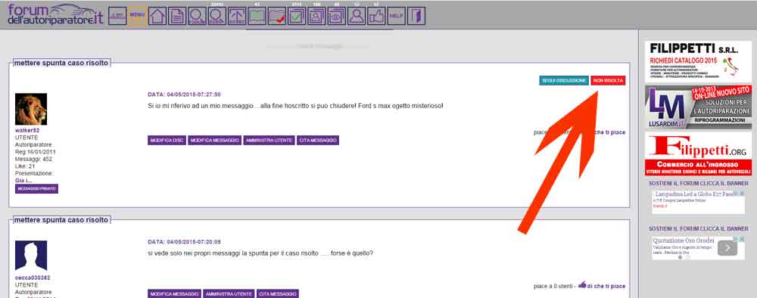The height and width of the screenshot is (298, 757).
Task: Open the Filippetti S.R.L. catalogo banner
Action: pos(698,61)
